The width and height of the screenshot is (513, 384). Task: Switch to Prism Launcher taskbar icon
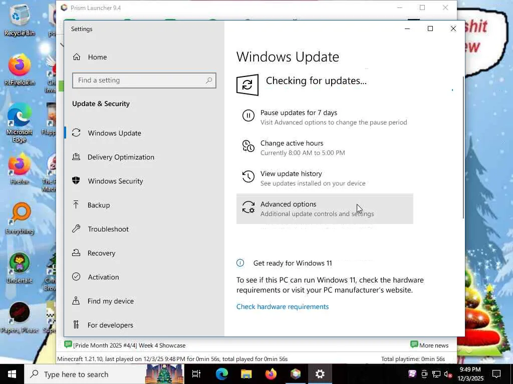pos(296,374)
